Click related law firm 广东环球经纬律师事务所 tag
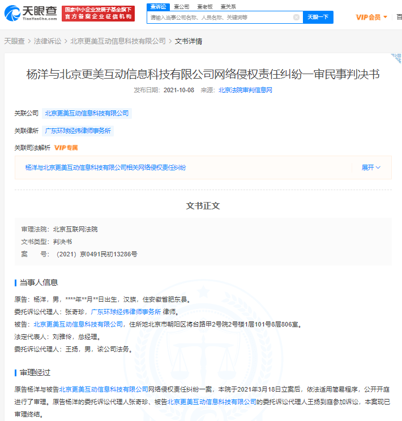The height and width of the screenshot is (421, 402). pos(79,131)
